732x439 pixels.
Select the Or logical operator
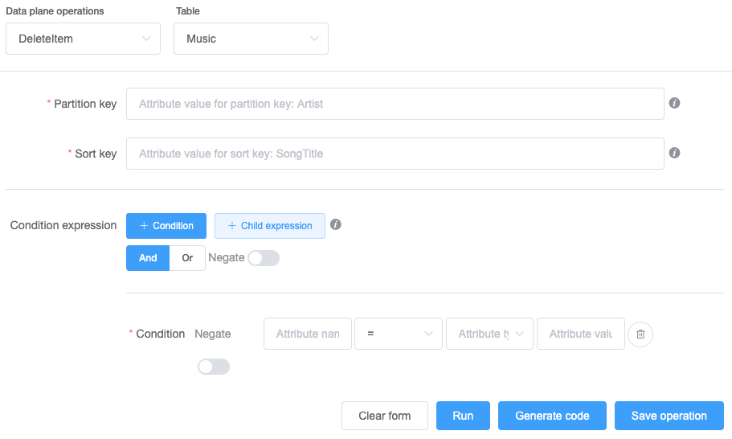(187, 258)
